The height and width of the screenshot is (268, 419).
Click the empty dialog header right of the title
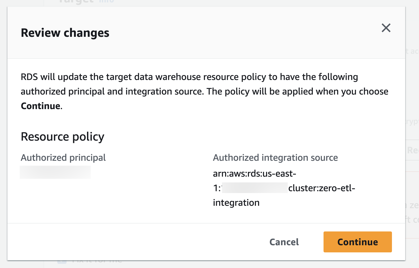click(x=239, y=33)
